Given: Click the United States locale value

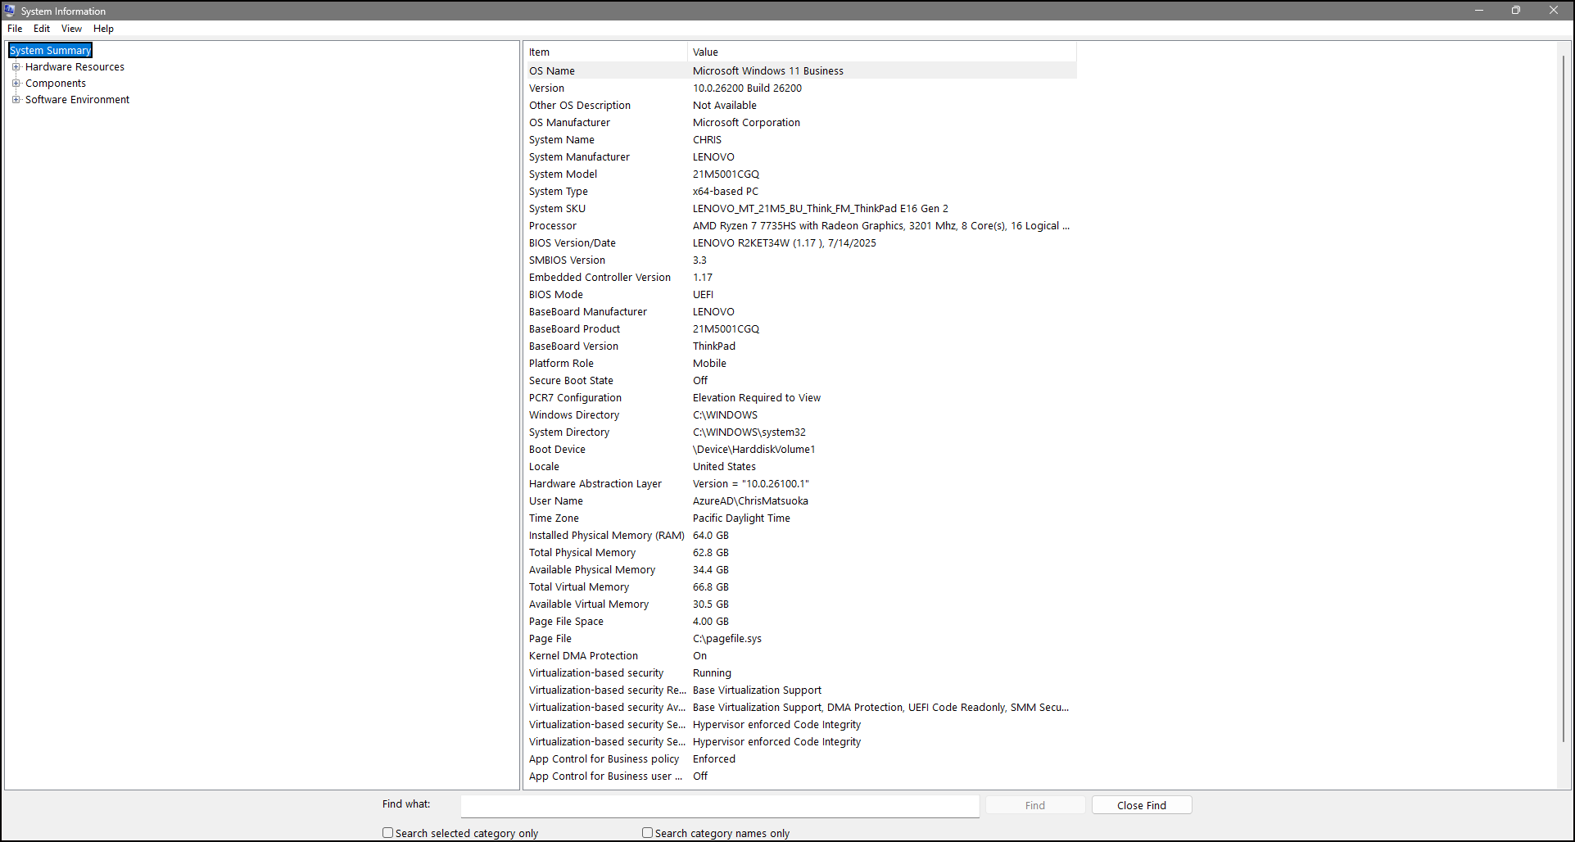Looking at the screenshot, I should pos(724,467).
